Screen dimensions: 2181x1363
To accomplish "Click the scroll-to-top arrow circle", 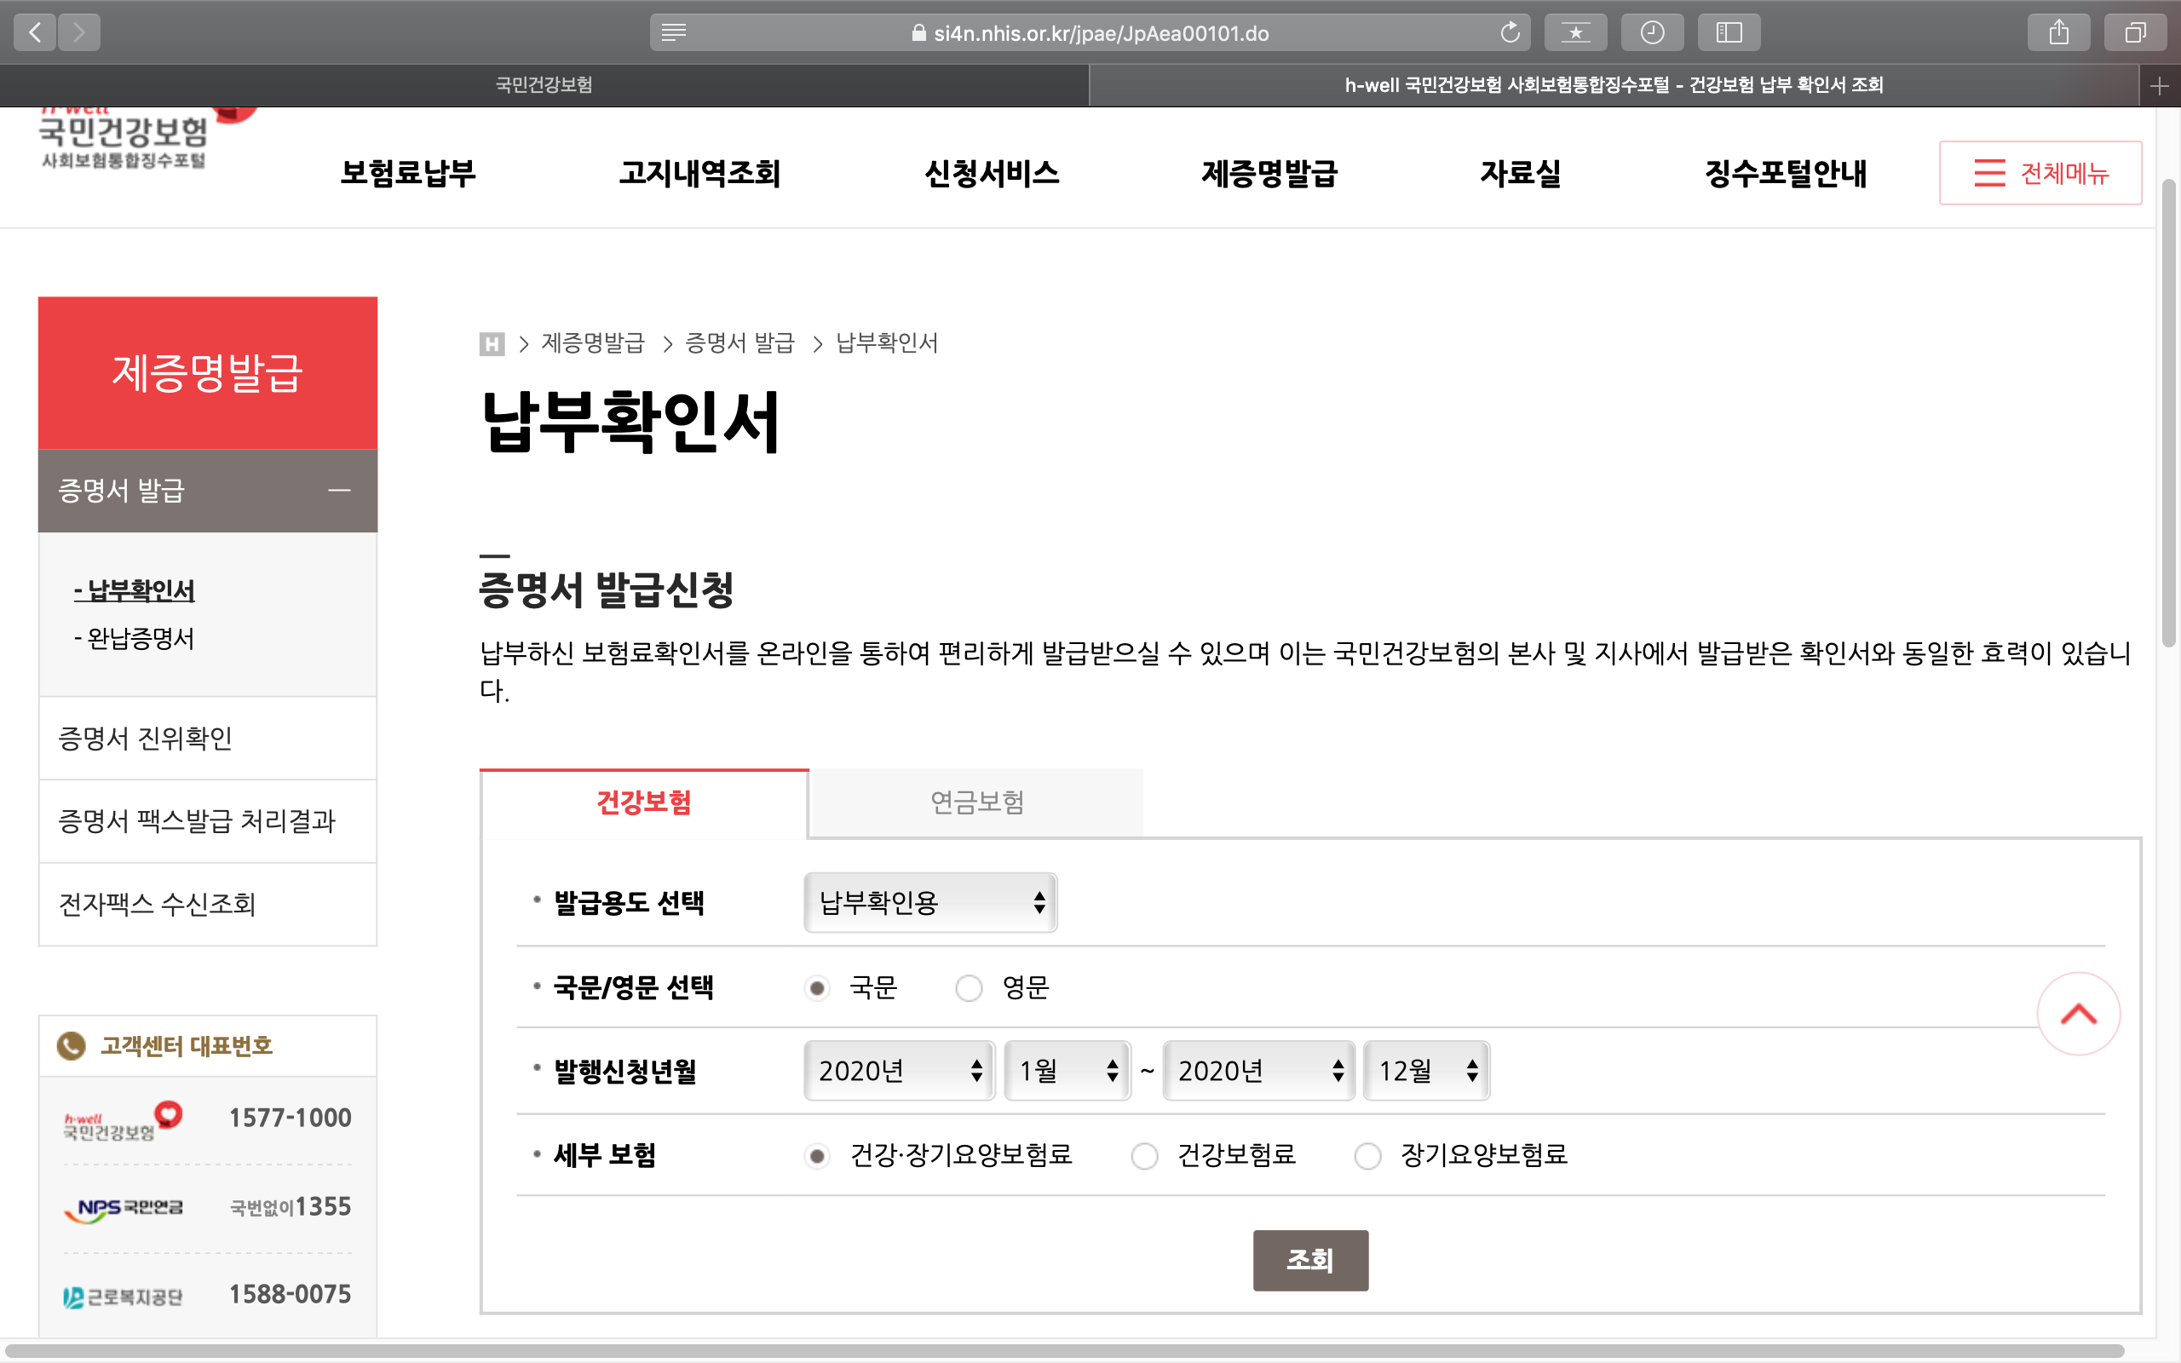I will (x=2077, y=1013).
